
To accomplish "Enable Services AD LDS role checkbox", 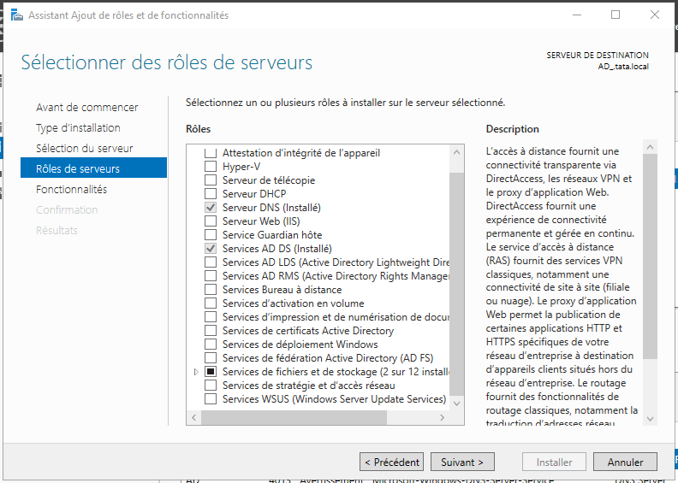I will pos(211,262).
